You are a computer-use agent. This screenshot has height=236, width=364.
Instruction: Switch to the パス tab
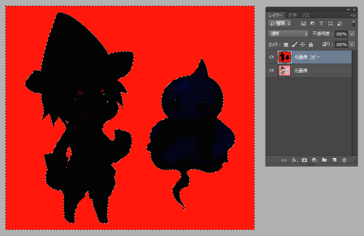[306, 15]
